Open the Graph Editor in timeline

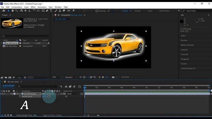(x=79, y=87)
